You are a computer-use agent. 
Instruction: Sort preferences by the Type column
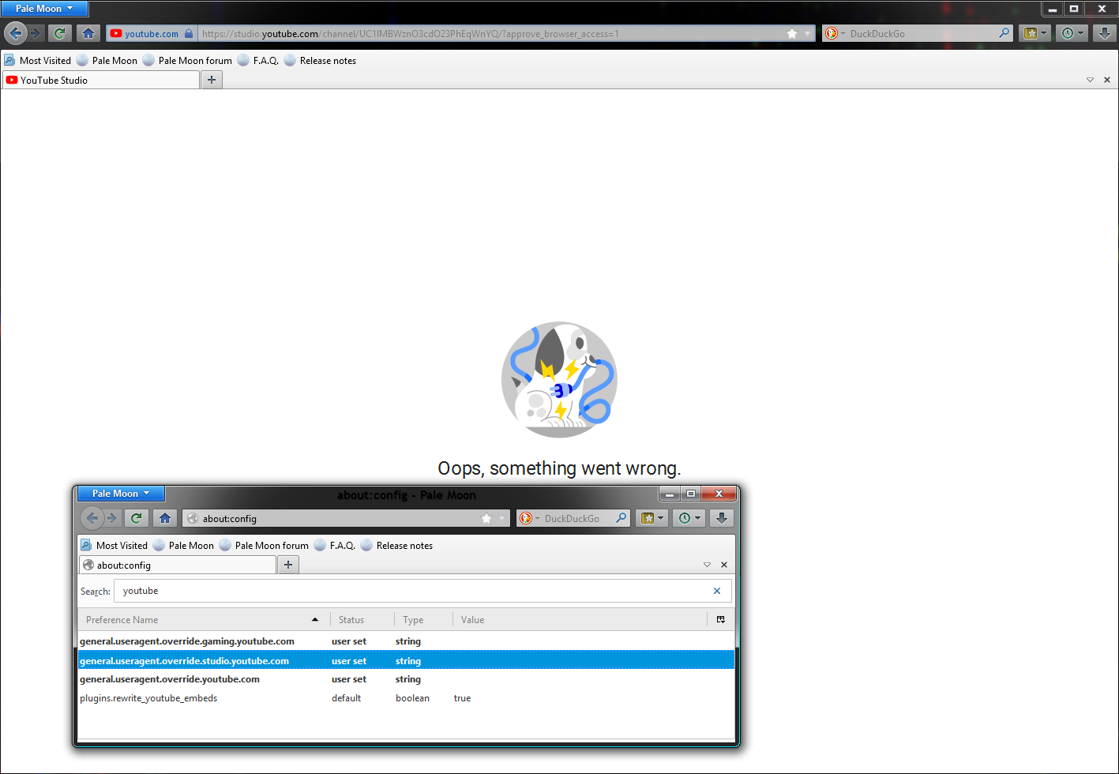(423, 619)
